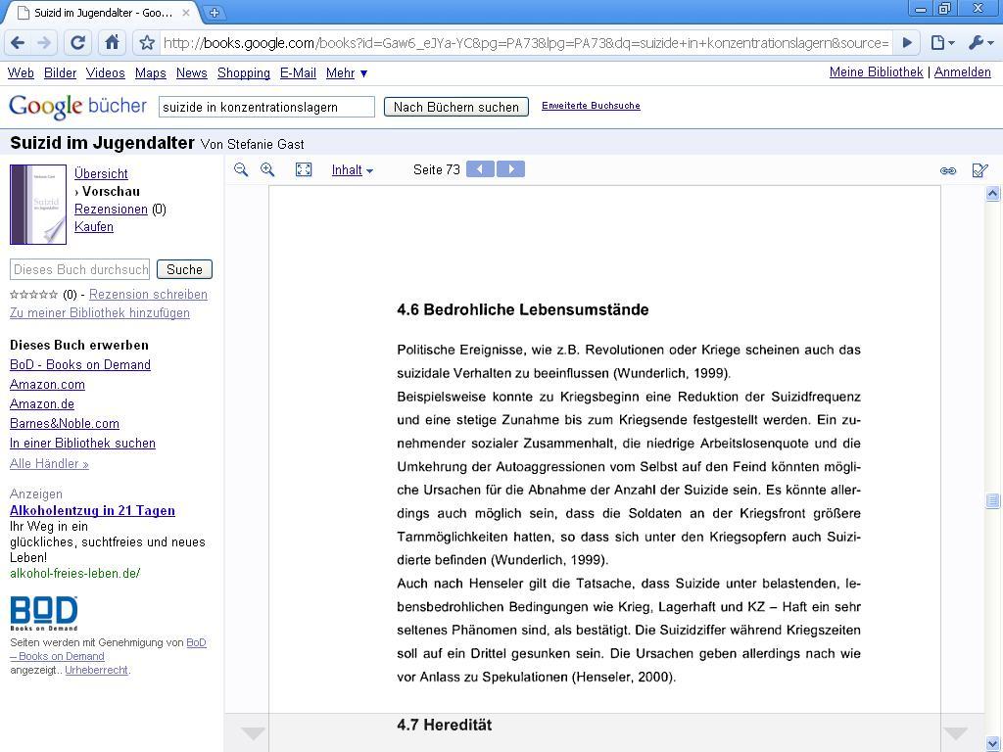Reload the page with the refresh icon
This screenshot has height=752, width=1003.
coord(77,43)
